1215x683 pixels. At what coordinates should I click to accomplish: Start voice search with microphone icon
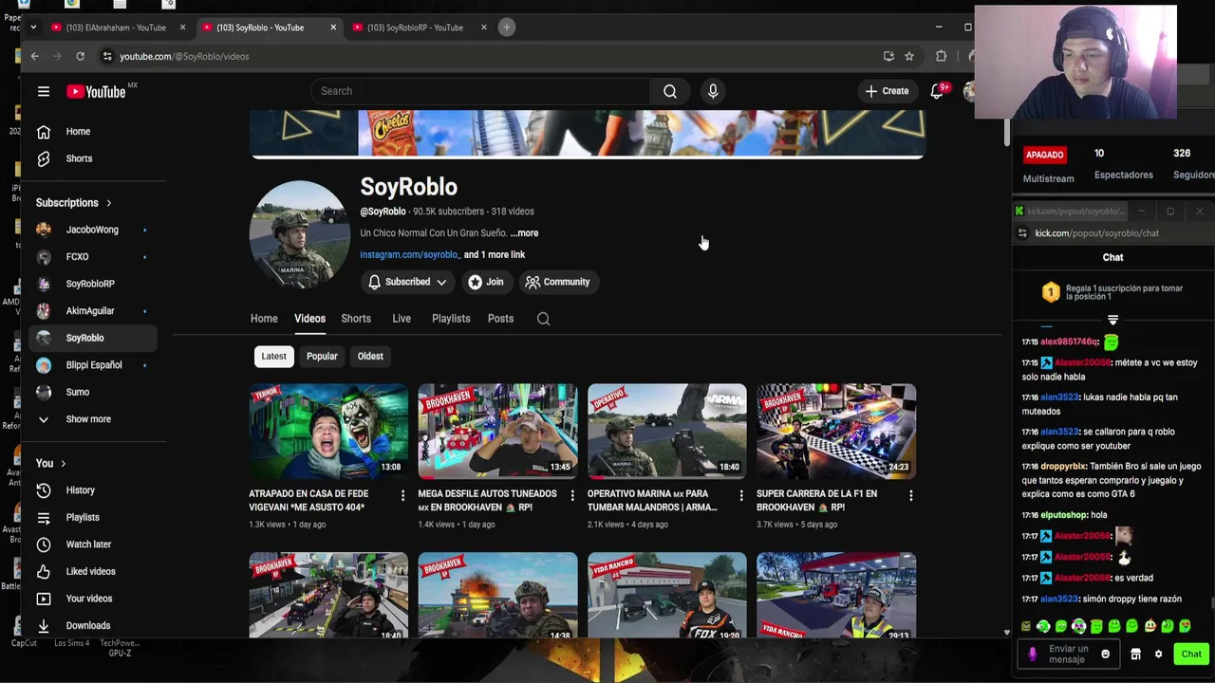point(713,91)
